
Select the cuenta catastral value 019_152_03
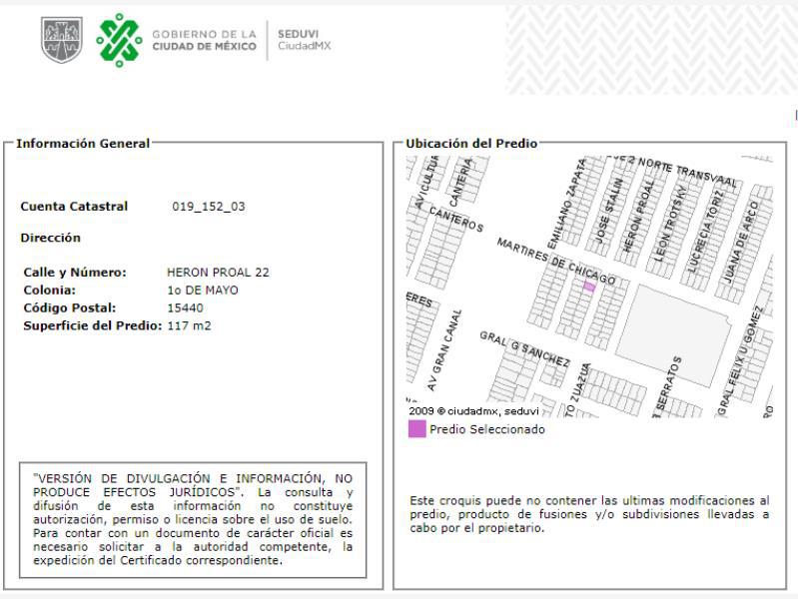click(x=209, y=206)
